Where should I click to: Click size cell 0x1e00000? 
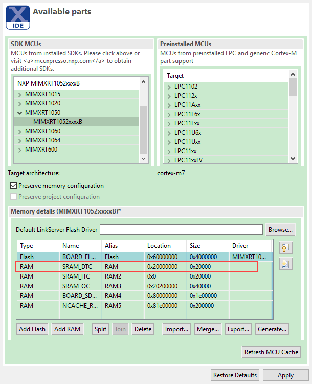[208, 296]
